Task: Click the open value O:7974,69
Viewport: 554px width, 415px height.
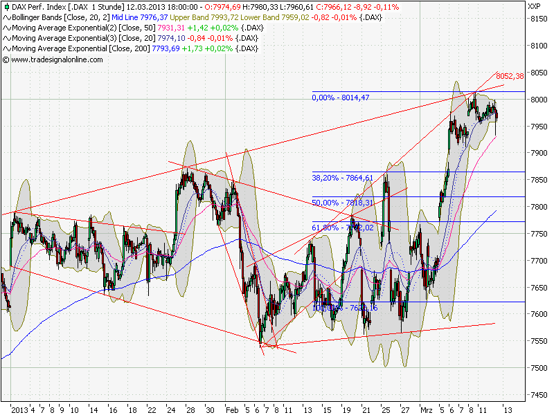Action: point(224,7)
